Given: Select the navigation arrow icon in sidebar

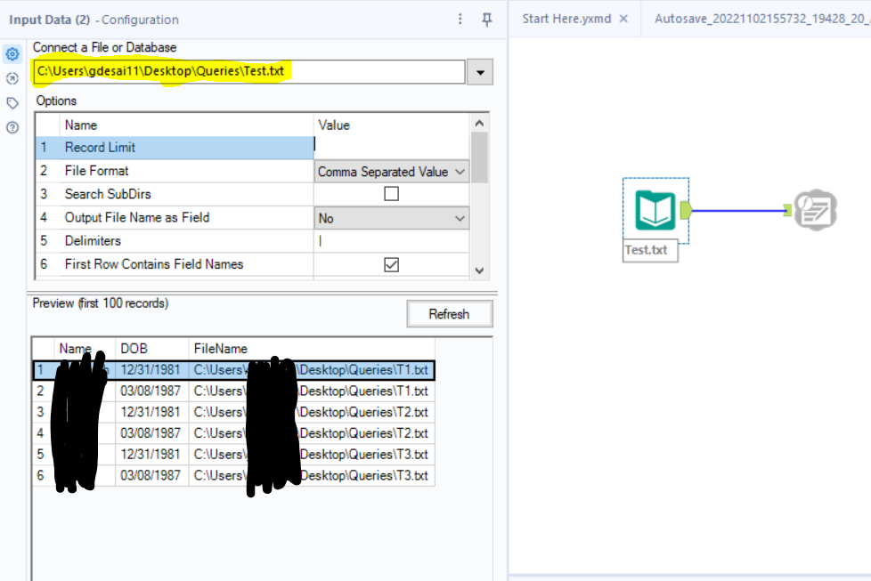Looking at the screenshot, I should [12, 78].
